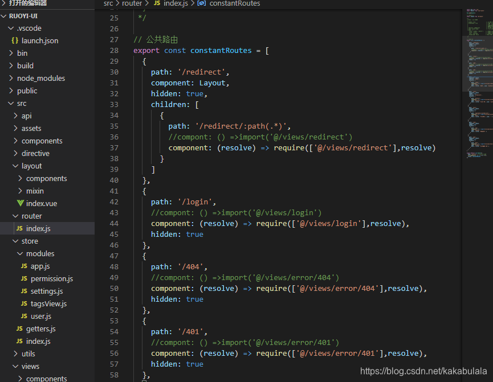
Task: Open index.vue in layout folder
Action: point(42,203)
